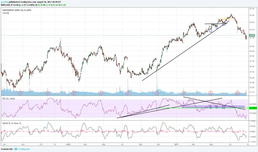
Task: Open the earnings E marker right after 2016
Action: click(x=74, y=93)
